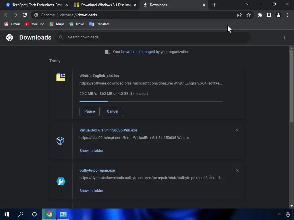294x220 pixels.
Task: Click the scrollbar down arrow
Action: coord(291,206)
